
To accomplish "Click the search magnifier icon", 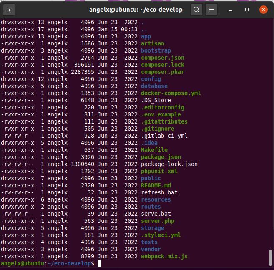I will [196, 9].
